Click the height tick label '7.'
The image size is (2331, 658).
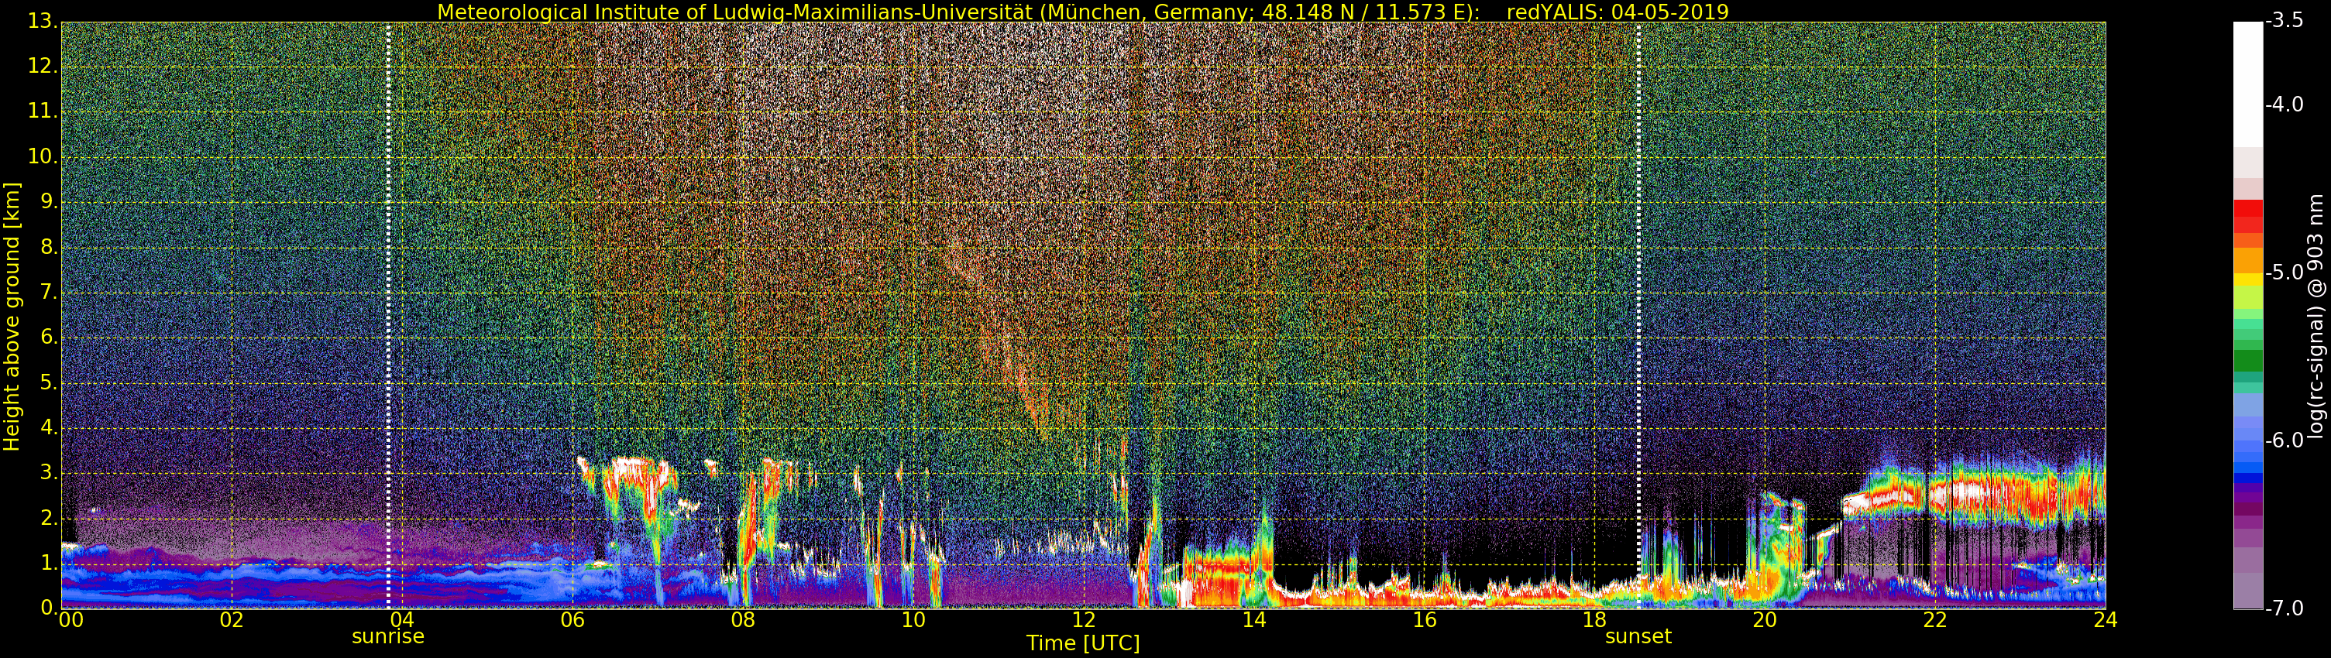(49, 293)
